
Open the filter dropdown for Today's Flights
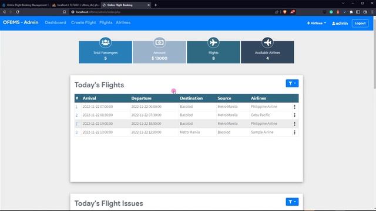[292, 83]
